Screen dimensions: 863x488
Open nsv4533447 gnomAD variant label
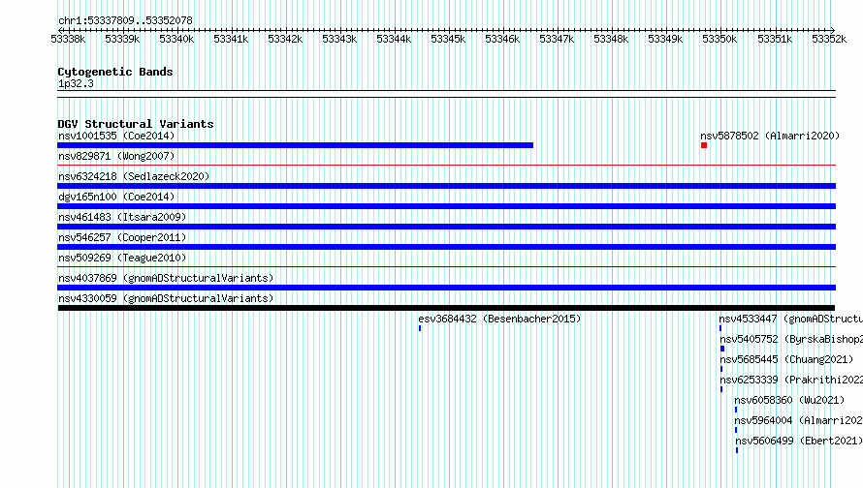(x=791, y=319)
